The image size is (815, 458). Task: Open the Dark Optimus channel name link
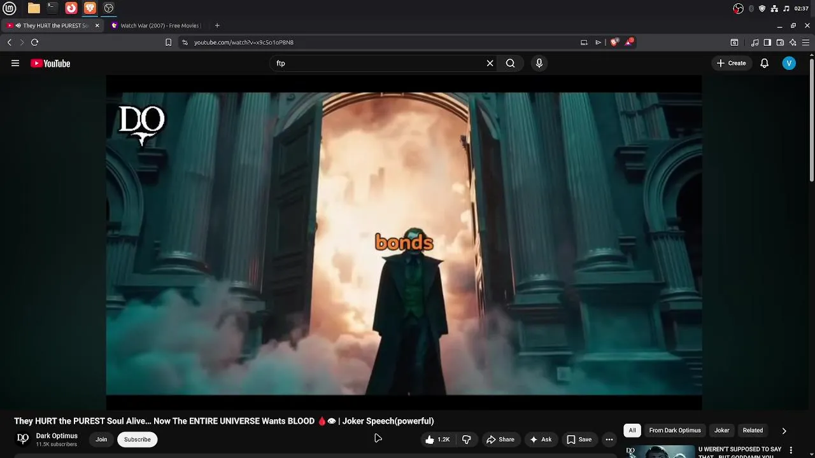[57, 436]
